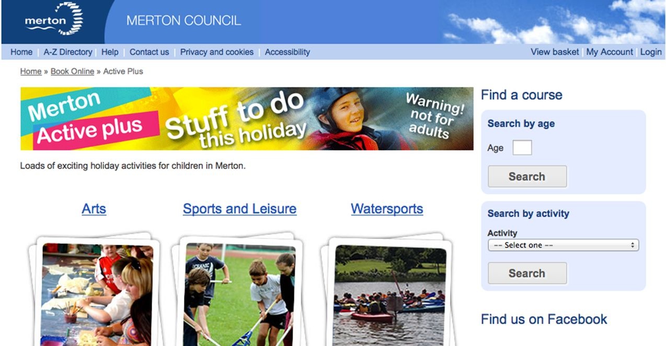666x346 pixels.
Task: Open the Watersports kayaking photo
Action: (390, 295)
